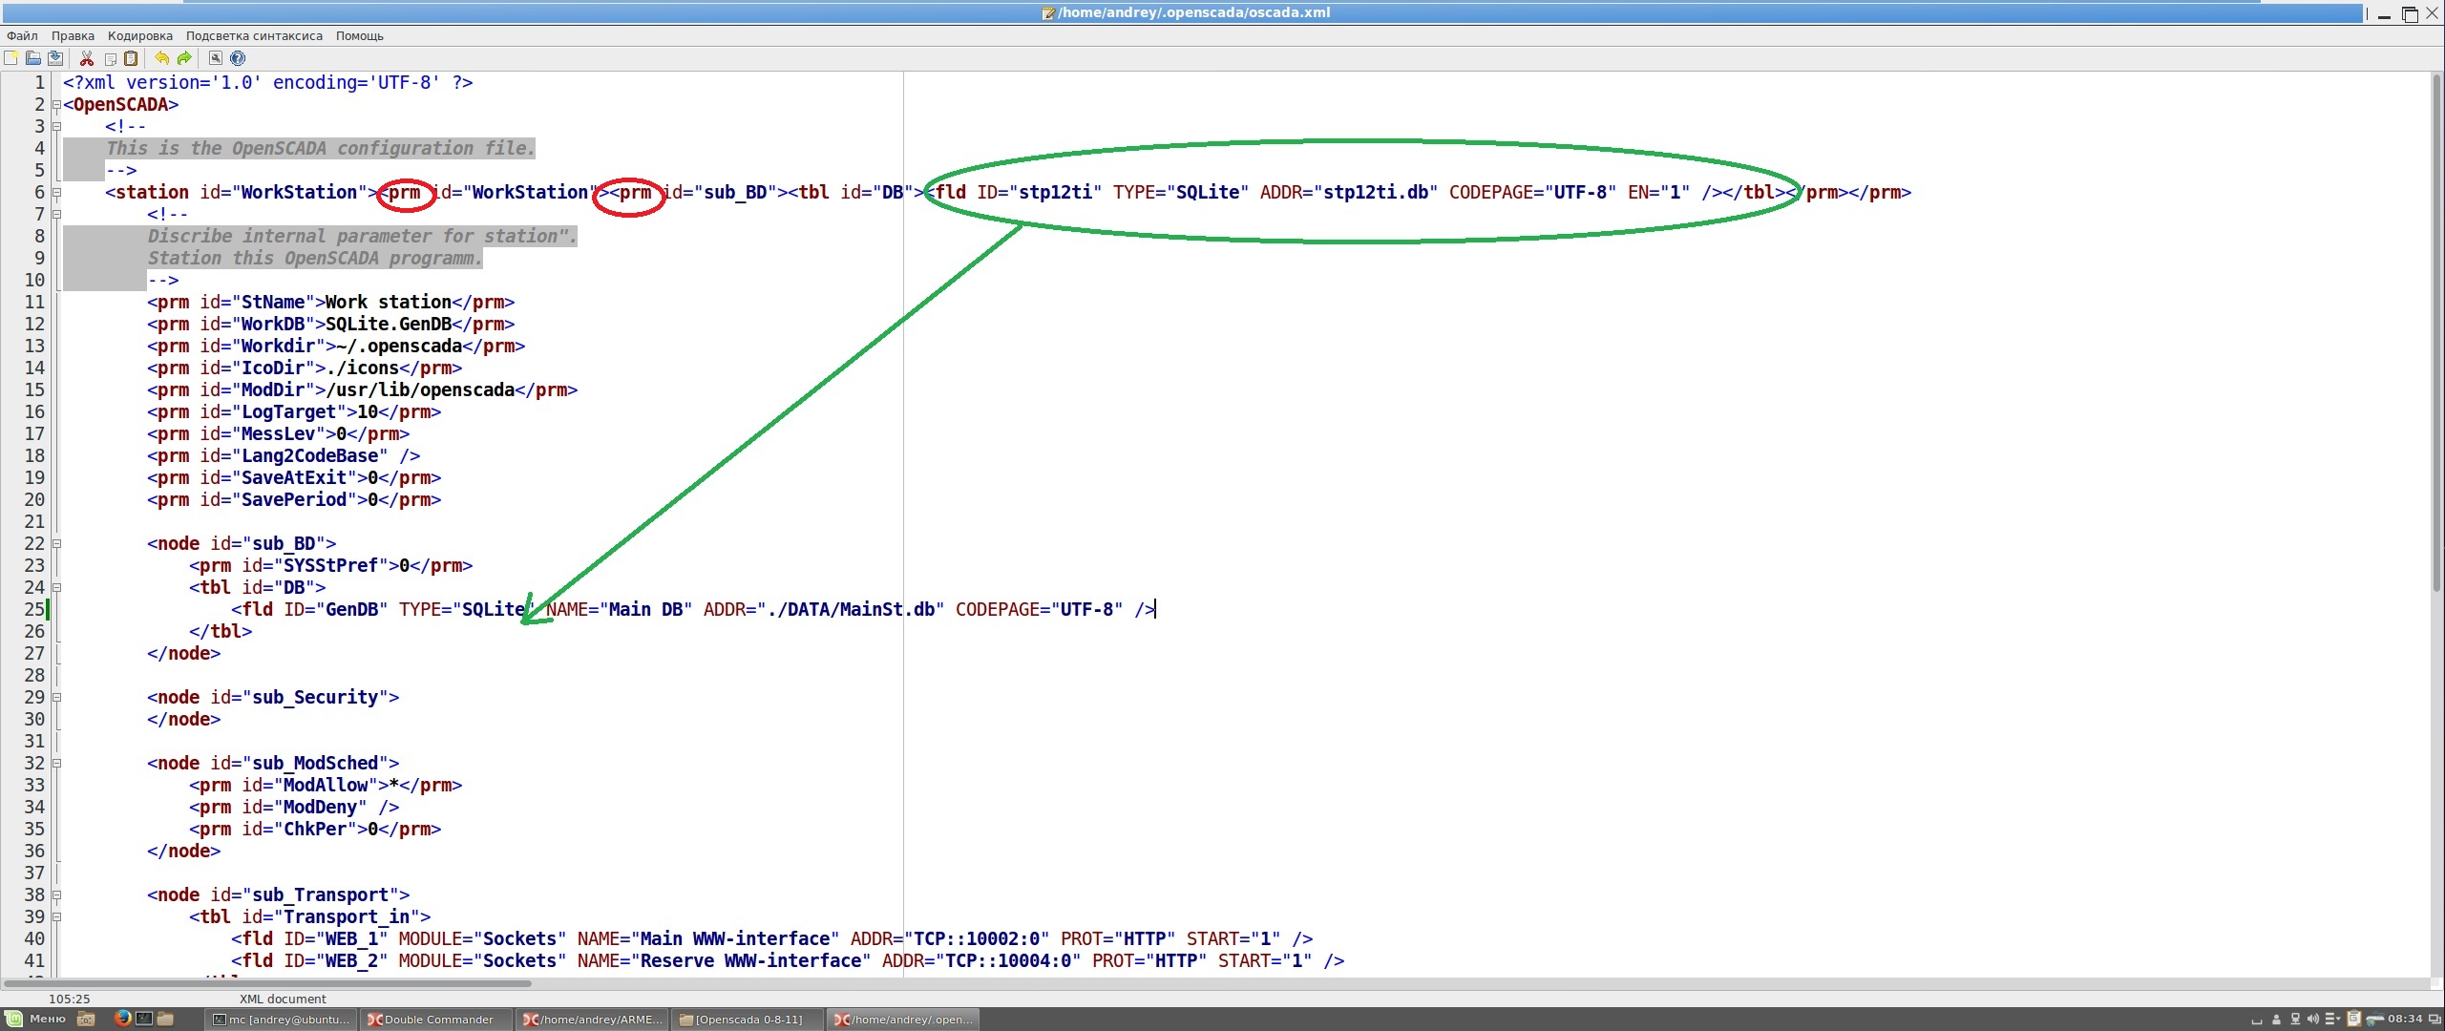Click the blue Help question icon

click(238, 58)
